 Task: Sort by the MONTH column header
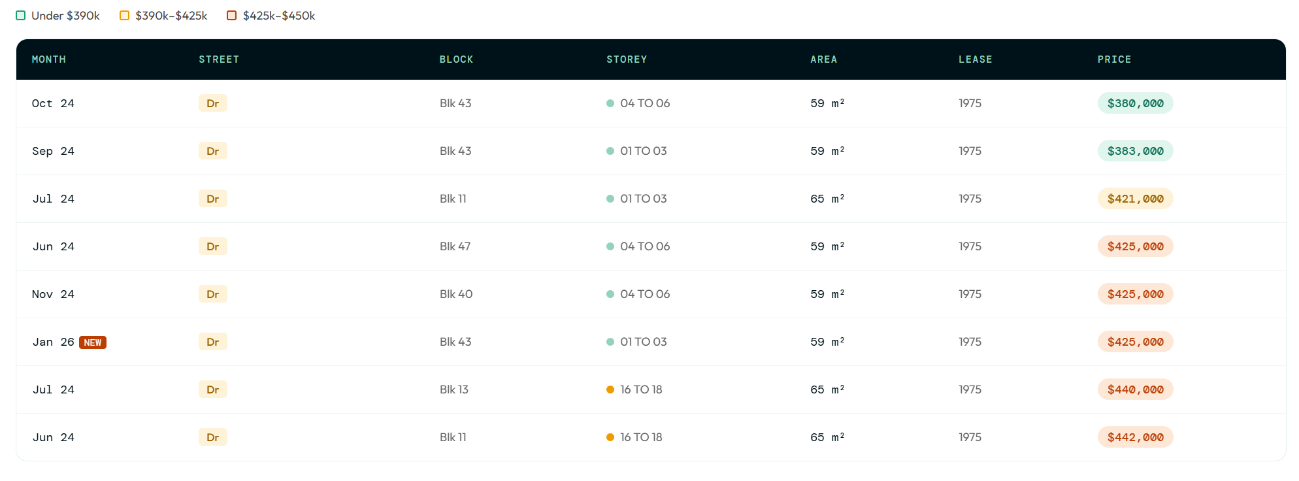[x=49, y=59]
